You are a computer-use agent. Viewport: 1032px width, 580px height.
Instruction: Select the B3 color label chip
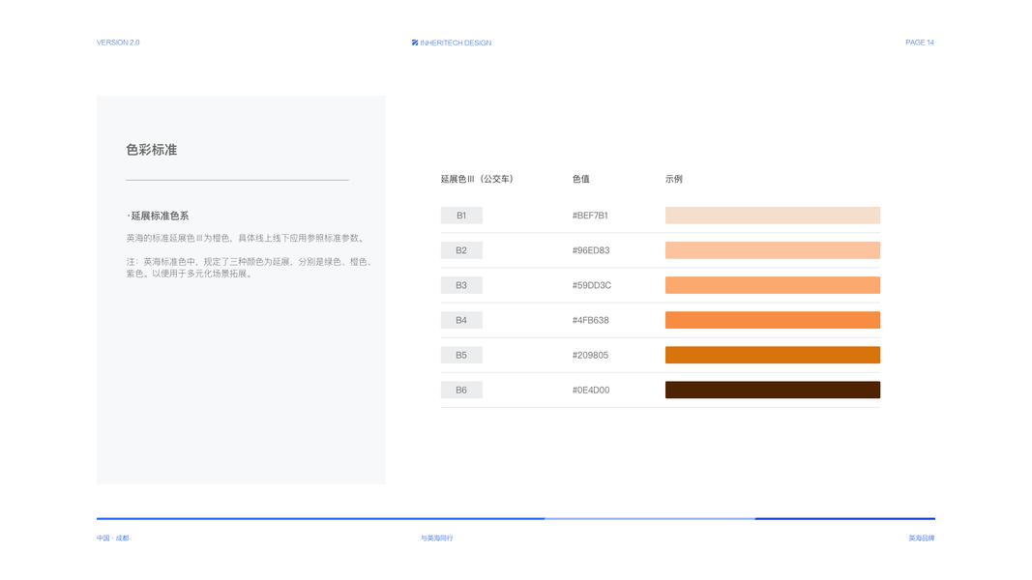click(461, 285)
